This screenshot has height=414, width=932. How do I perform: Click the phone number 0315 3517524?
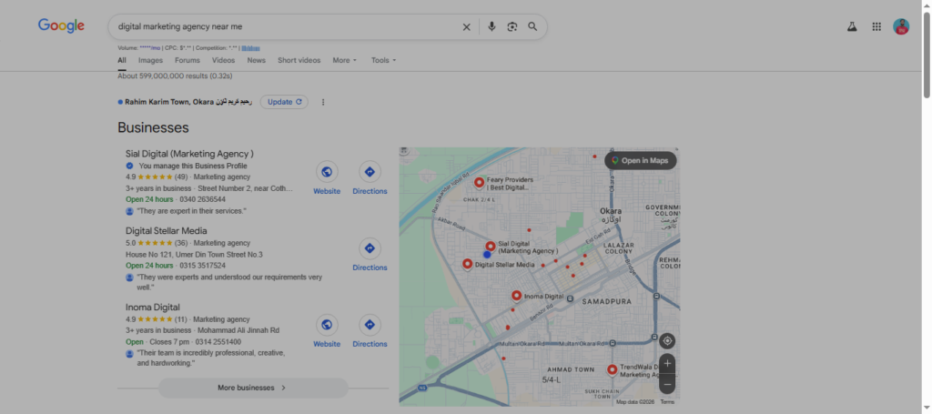pyautogui.click(x=203, y=266)
